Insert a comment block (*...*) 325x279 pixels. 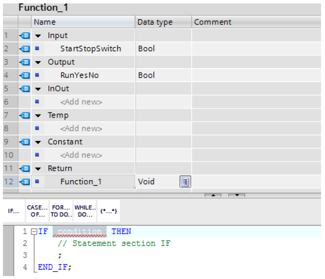point(109,211)
